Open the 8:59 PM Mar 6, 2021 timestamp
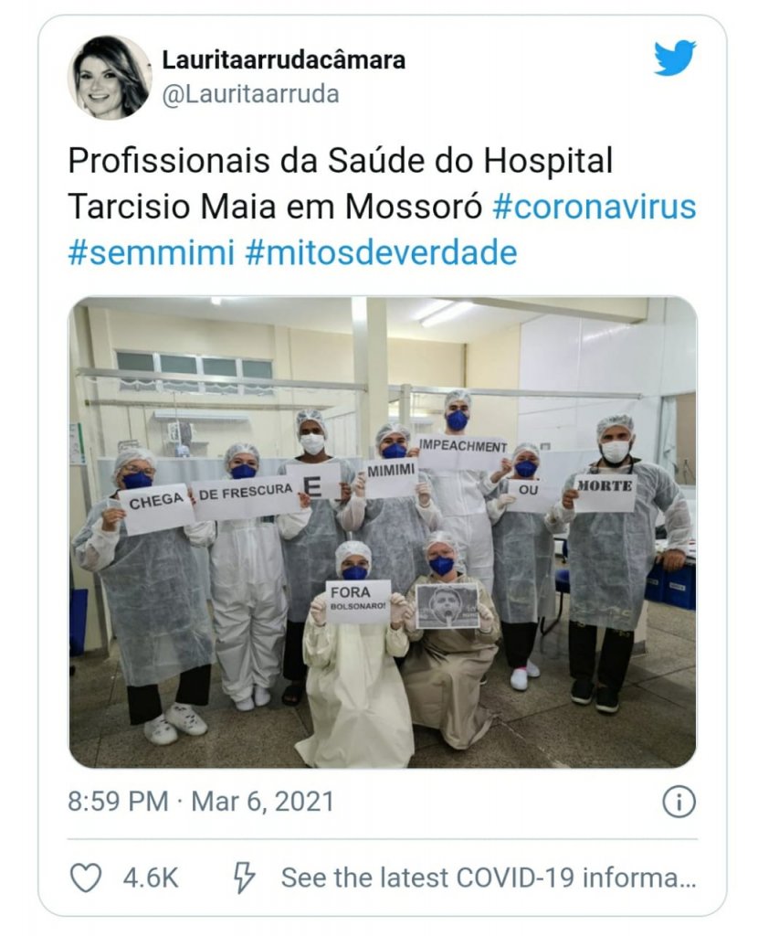The height and width of the screenshot is (936, 758). point(201,802)
